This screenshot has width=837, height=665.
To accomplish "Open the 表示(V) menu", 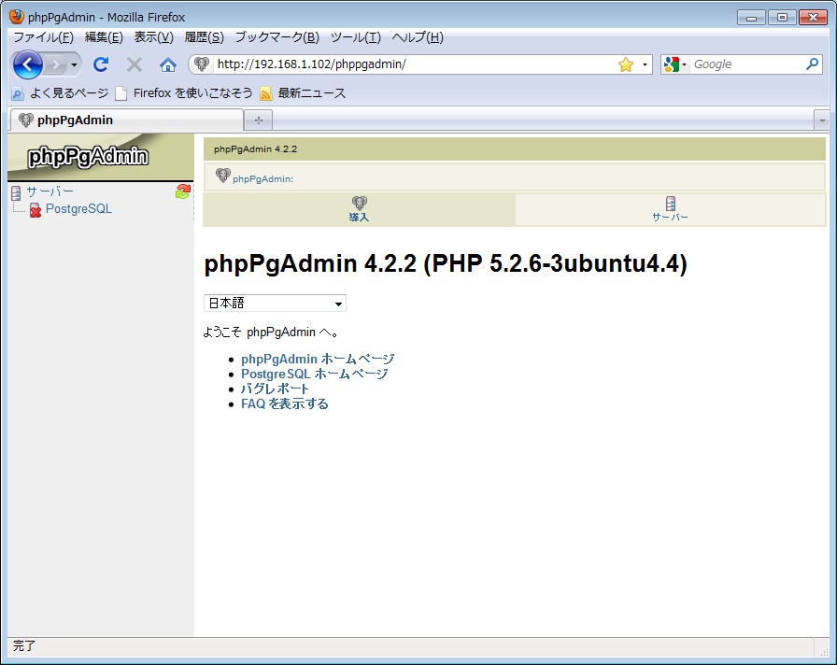I will [x=154, y=37].
